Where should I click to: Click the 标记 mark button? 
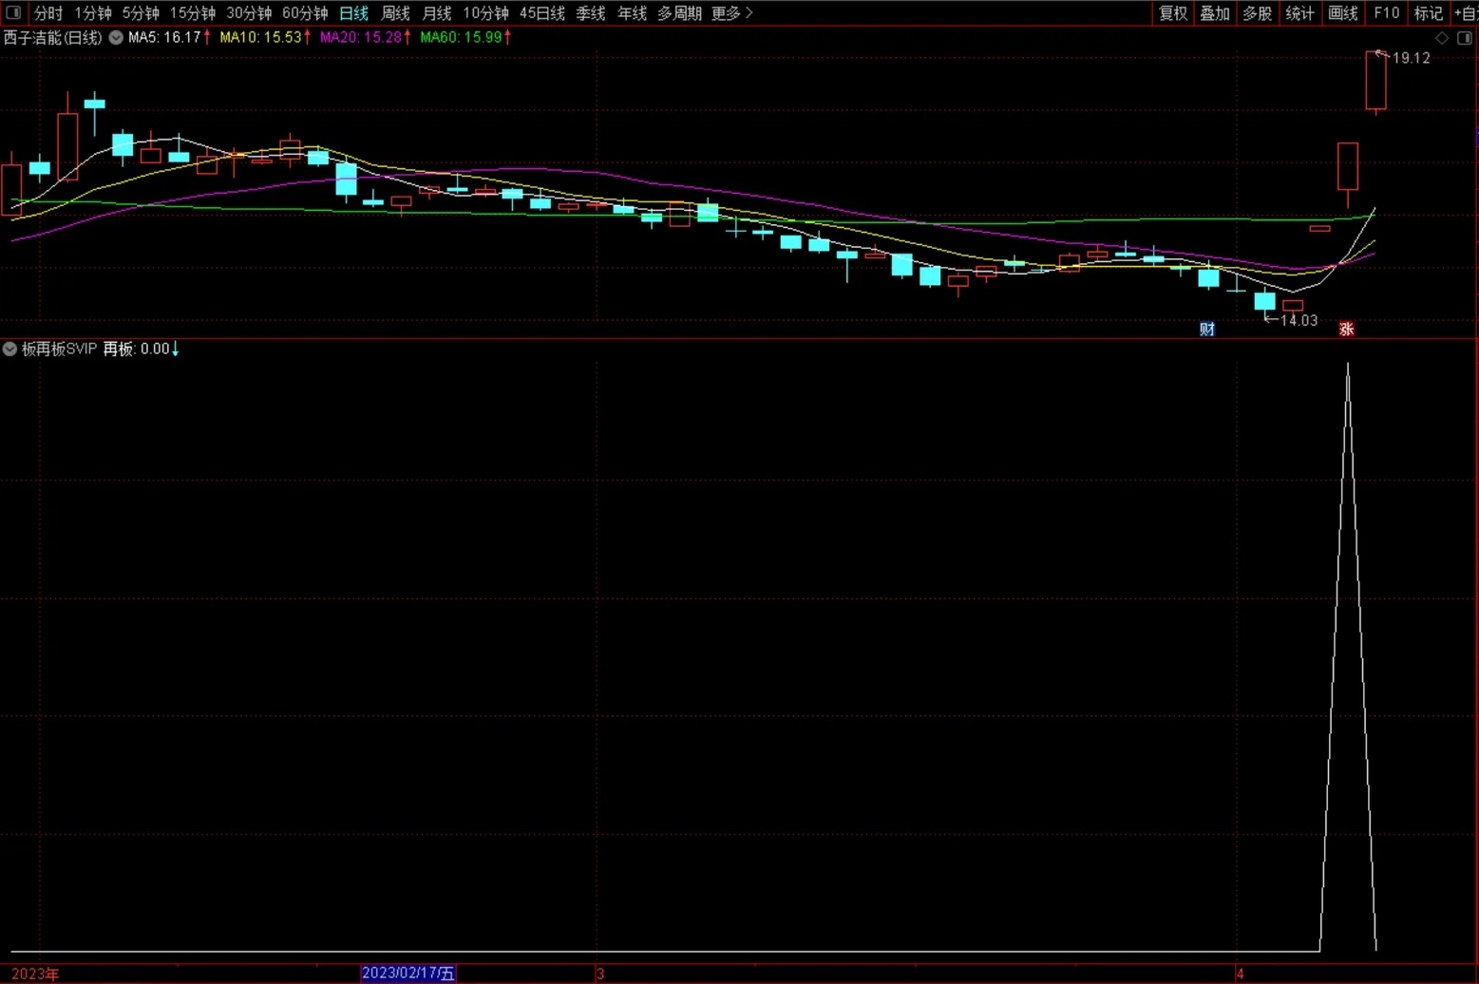click(x=1428, y=13)
